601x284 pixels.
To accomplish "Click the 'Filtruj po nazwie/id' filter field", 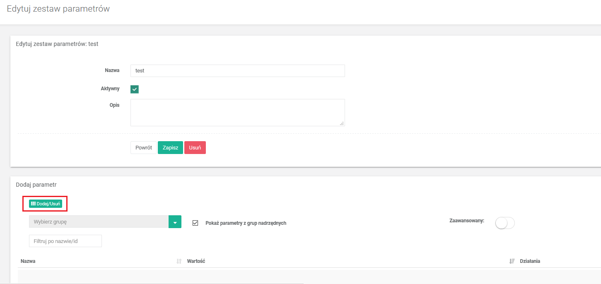I will click(x=65, y=241).
